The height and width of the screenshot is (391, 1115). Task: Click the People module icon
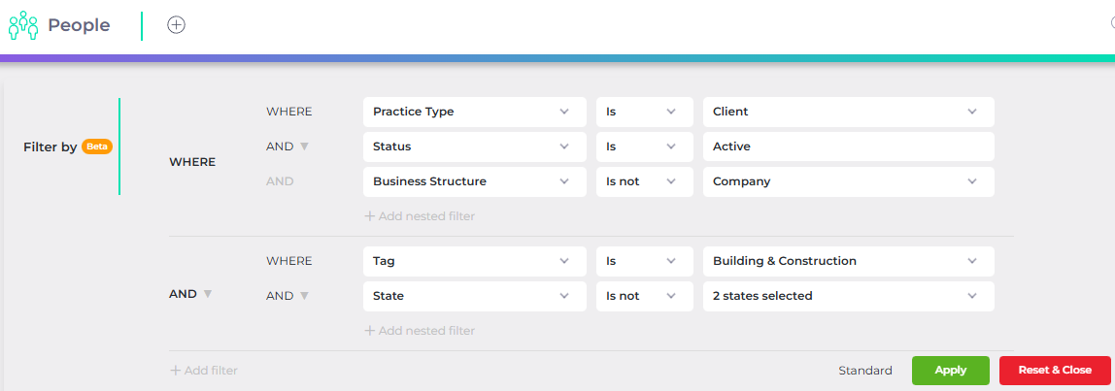pyautogui.click(x=22, y=25)
